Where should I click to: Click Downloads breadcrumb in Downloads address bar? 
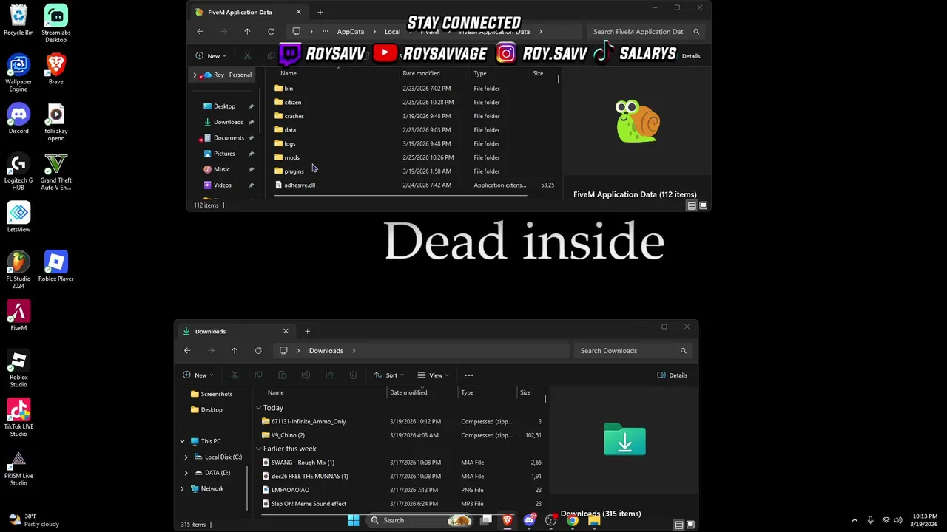pyautogui.click(x=326, y=350)
